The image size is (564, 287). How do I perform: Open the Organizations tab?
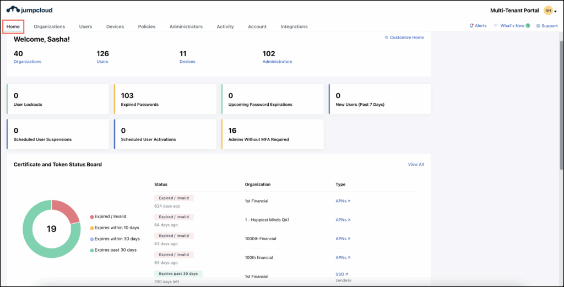[49, 26]
